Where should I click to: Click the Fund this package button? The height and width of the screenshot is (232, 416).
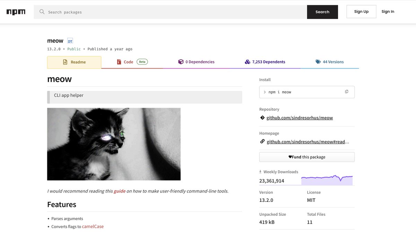click(307, 157)
